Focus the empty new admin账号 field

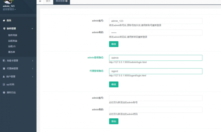pyautogui.click(x=156, y=98)
